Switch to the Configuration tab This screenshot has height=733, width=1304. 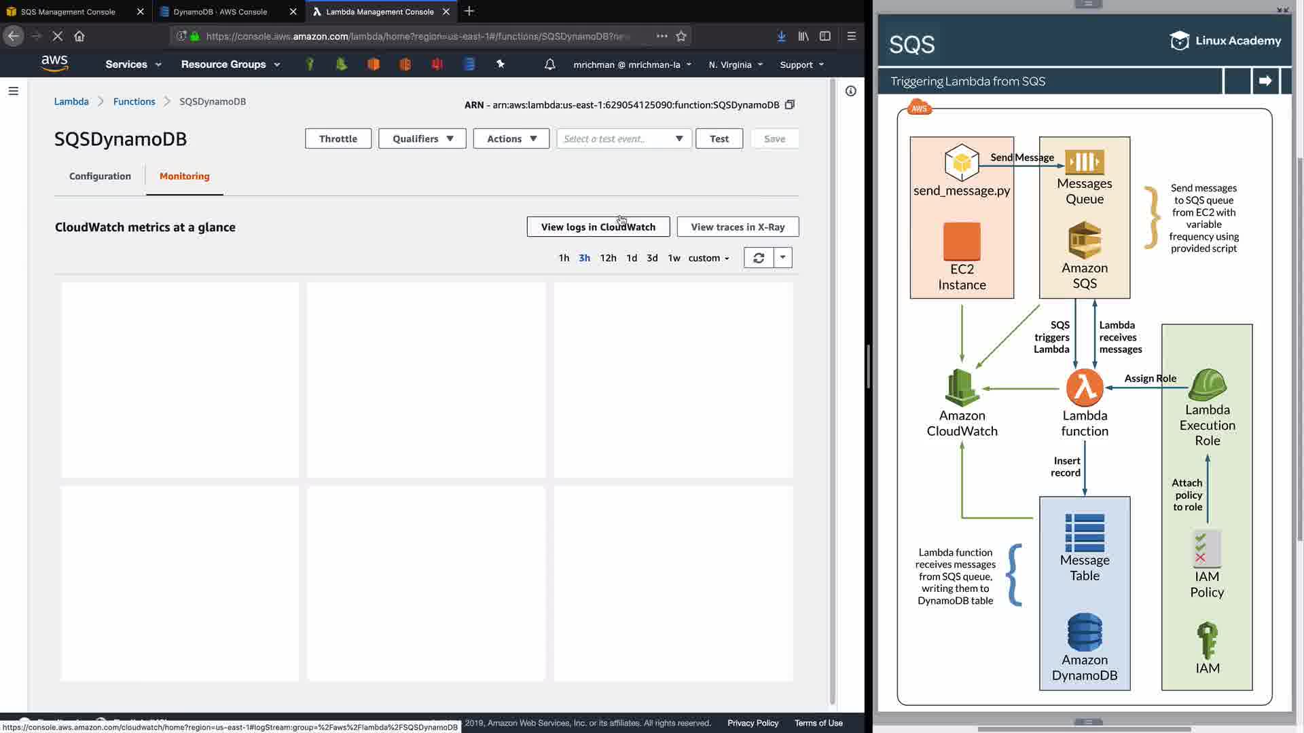pyautogui.click(x=100, y=176)
